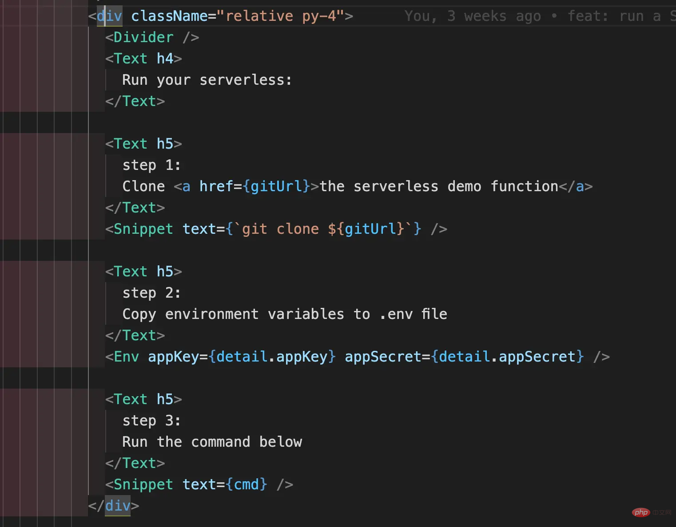Click the Env component tag name
The height and width of the screenshot is (527, 676).
point(126,357)
